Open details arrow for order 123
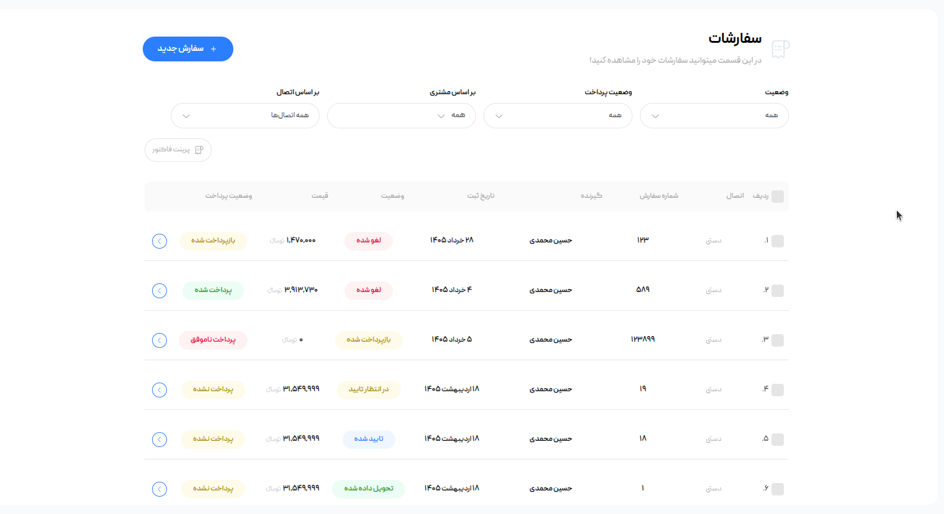944x514 pixels. [x=160, y=241]
